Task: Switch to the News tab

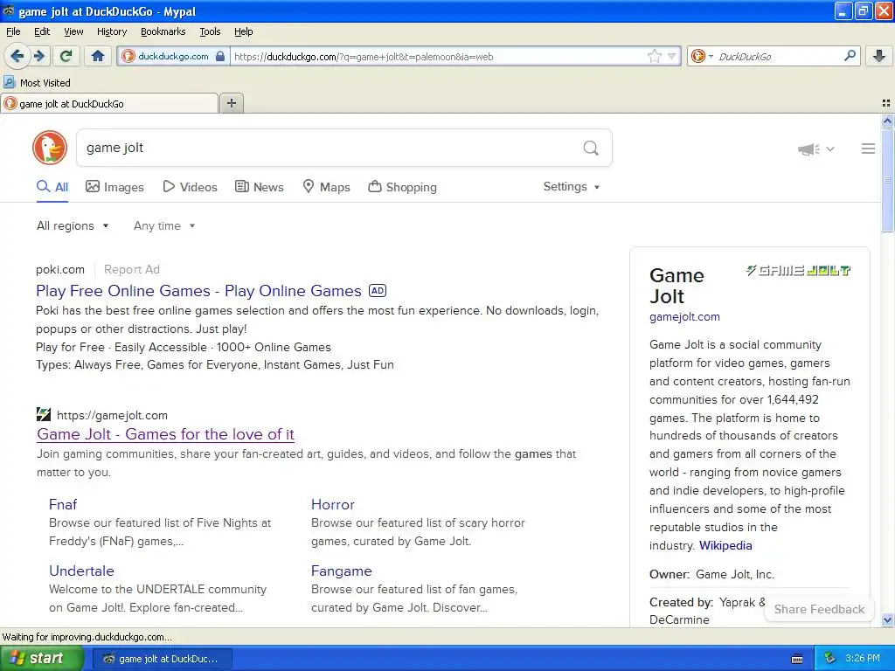Action: click(x=260, y=187)
